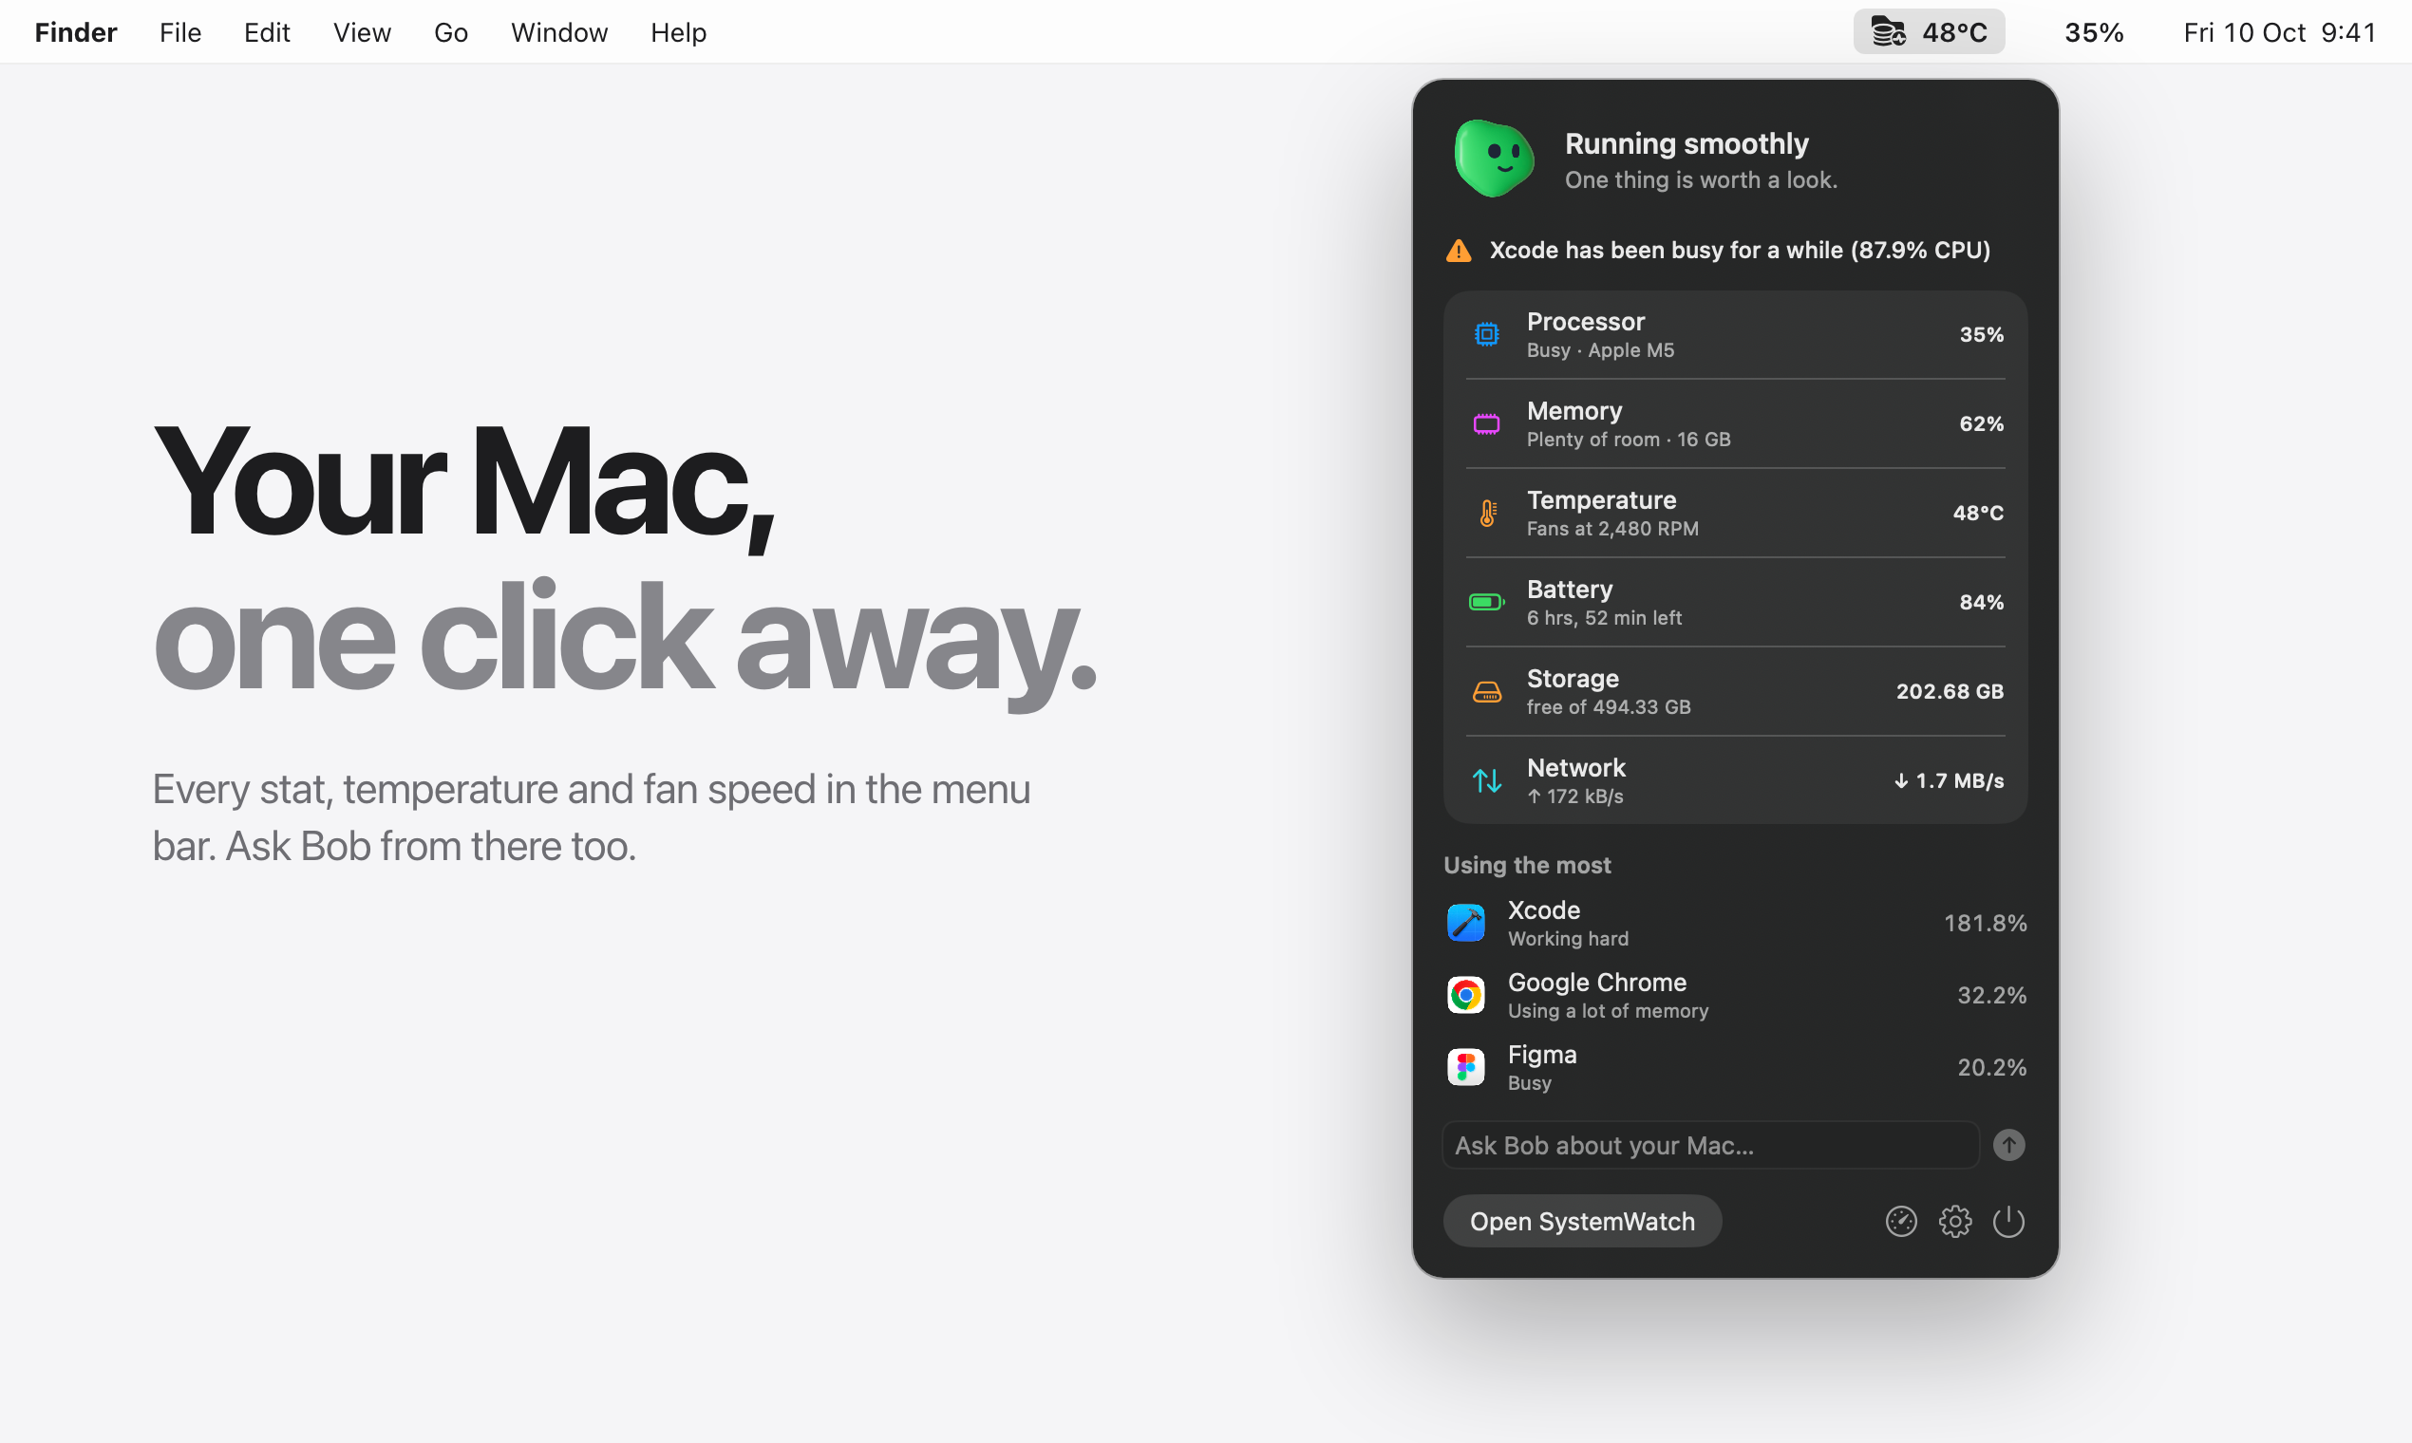Viewport: 2412px width, 1443px height.
Task: Click the power quit icon
Action: [x=2008, y=1221]
